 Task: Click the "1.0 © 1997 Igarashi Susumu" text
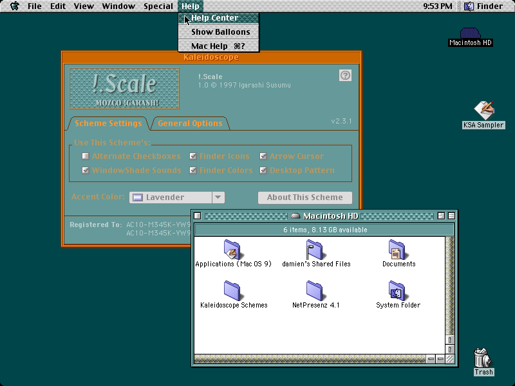pyautogui.click(x=245, y=85)
